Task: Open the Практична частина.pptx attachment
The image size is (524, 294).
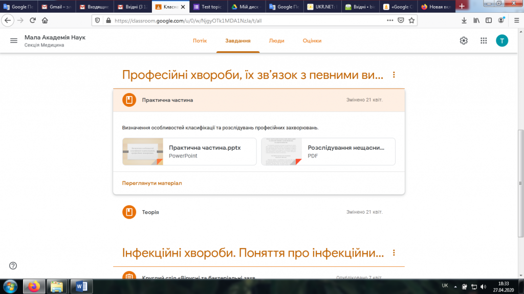Action: [x=189, y=152]
